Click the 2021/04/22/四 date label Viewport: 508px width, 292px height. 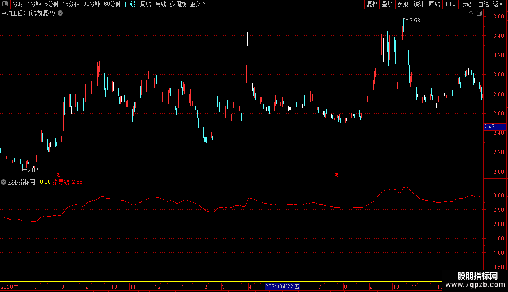(282, 287)
